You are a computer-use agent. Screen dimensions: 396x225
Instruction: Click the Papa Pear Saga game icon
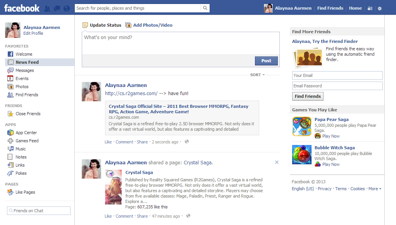(x=301, y=126)
